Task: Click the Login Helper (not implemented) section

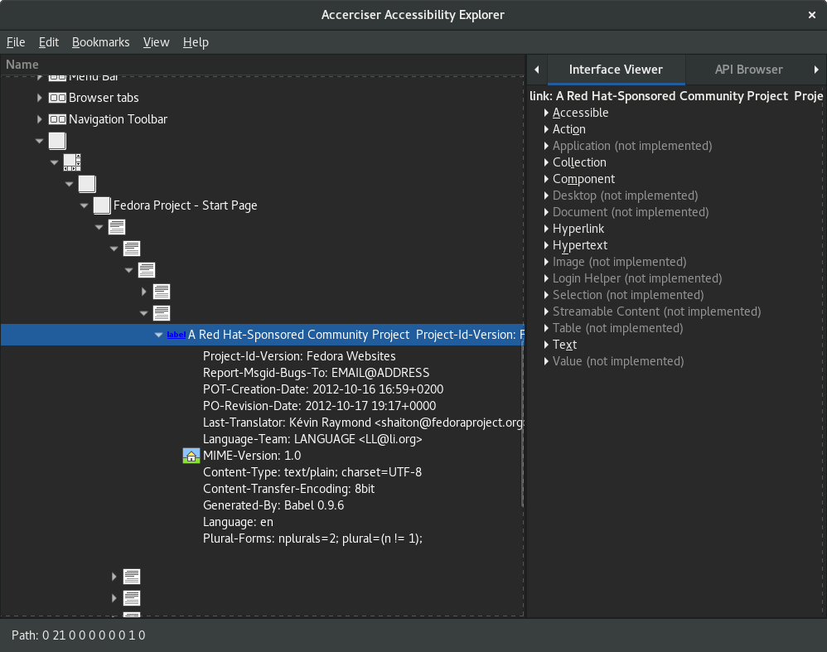Action: (637, 278)
